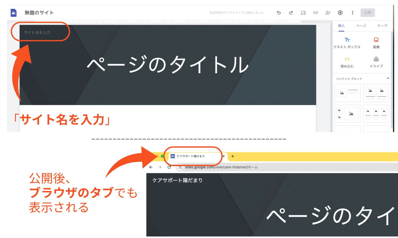Collapse the コンテンツ ブロック section
Viewport: 398px width, 238px height.
[x=388, y=78]
